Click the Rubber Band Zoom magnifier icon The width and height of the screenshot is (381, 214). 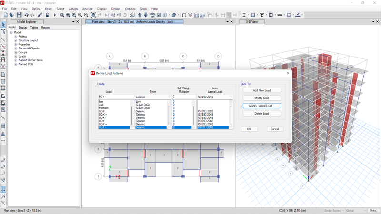(x=62, y=15)
